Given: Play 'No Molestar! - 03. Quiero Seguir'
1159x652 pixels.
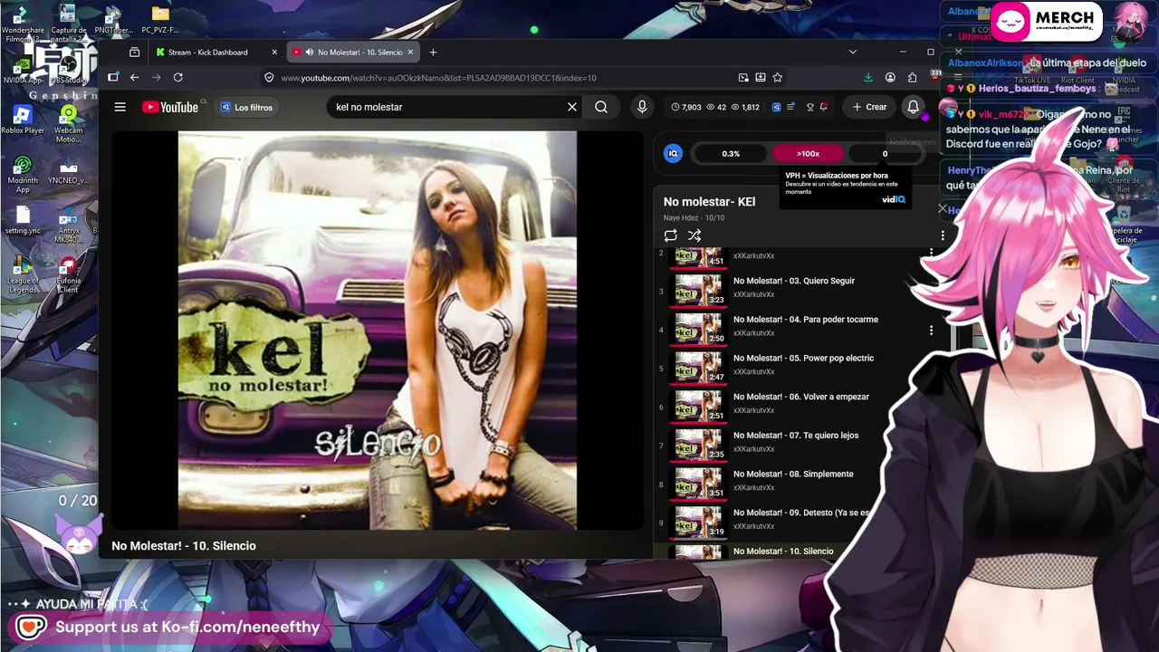Looking at the screenshot, I should [x=794, y=281].
